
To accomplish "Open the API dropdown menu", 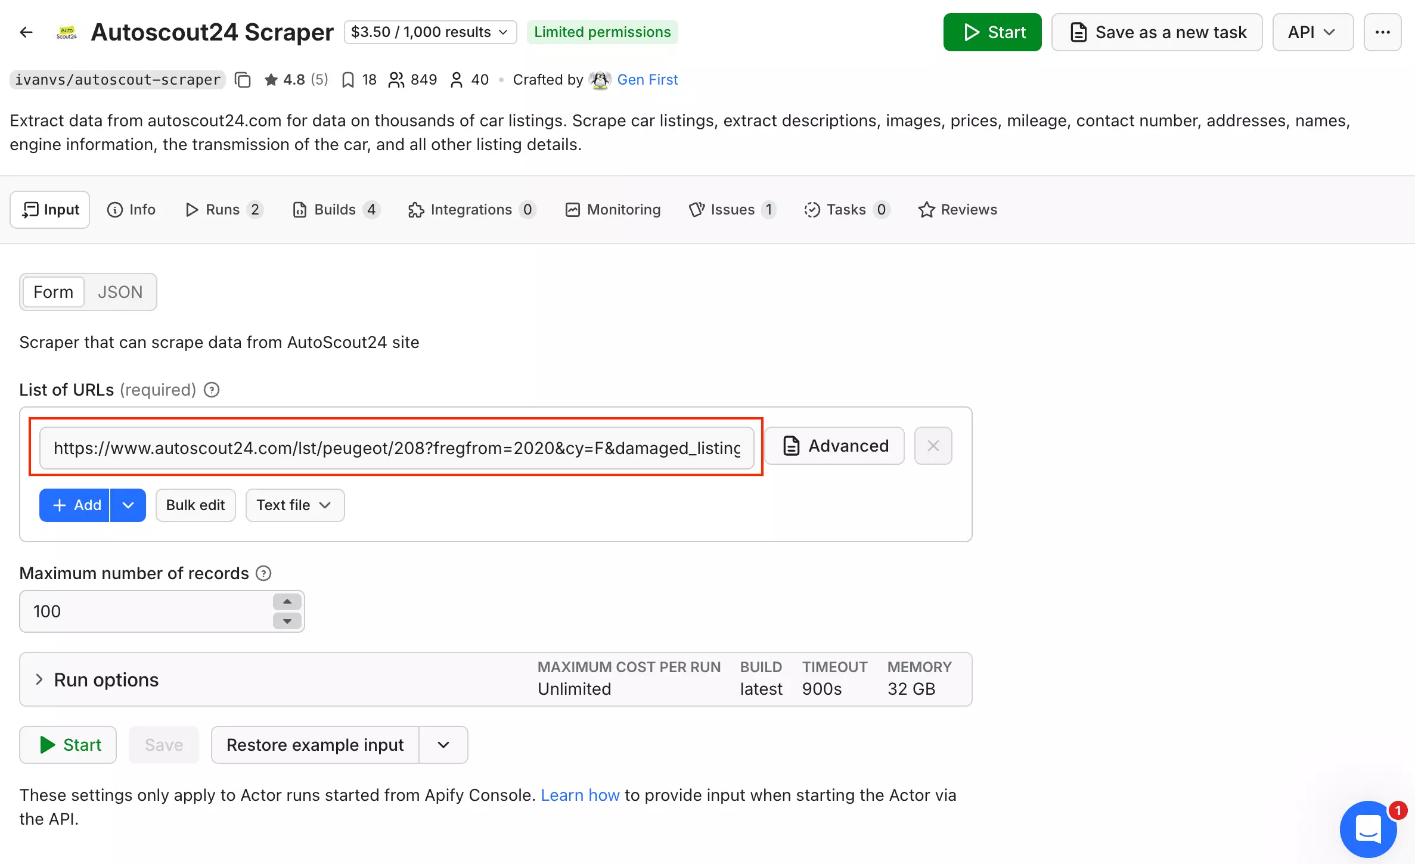I will tap(1312, 32).
